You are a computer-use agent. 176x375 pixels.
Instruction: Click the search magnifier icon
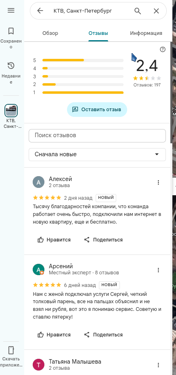[138, 11]
